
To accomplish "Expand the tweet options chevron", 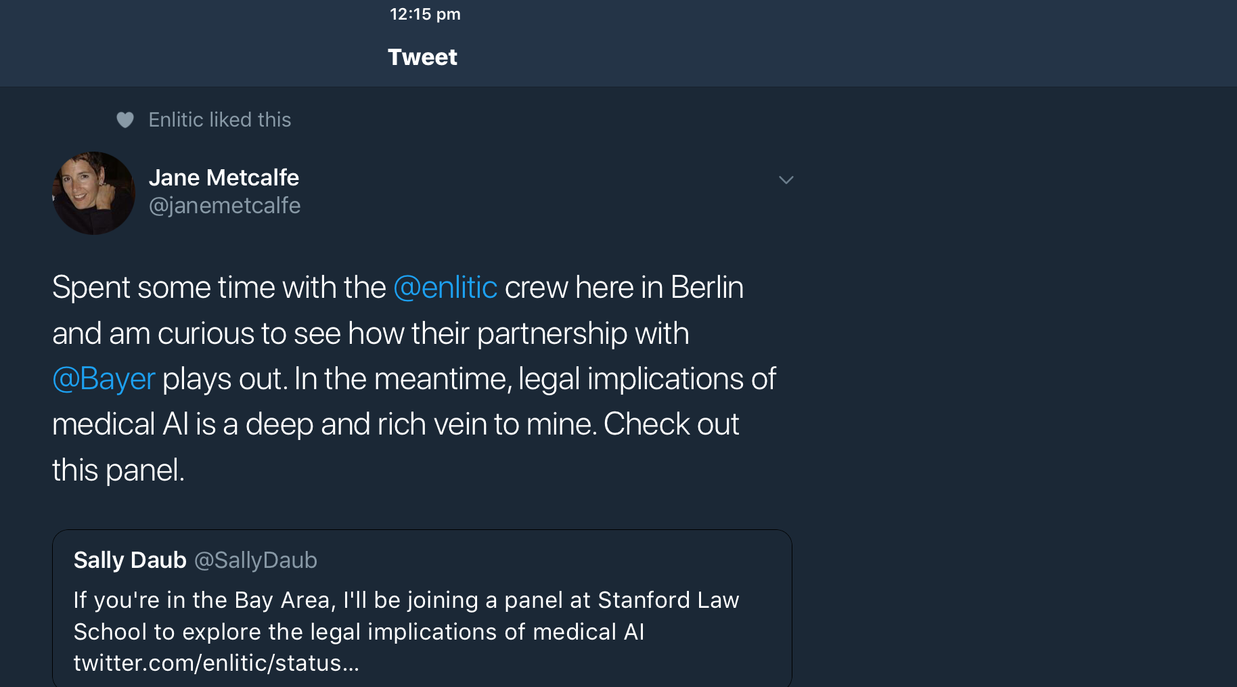I will coord(786,180).
